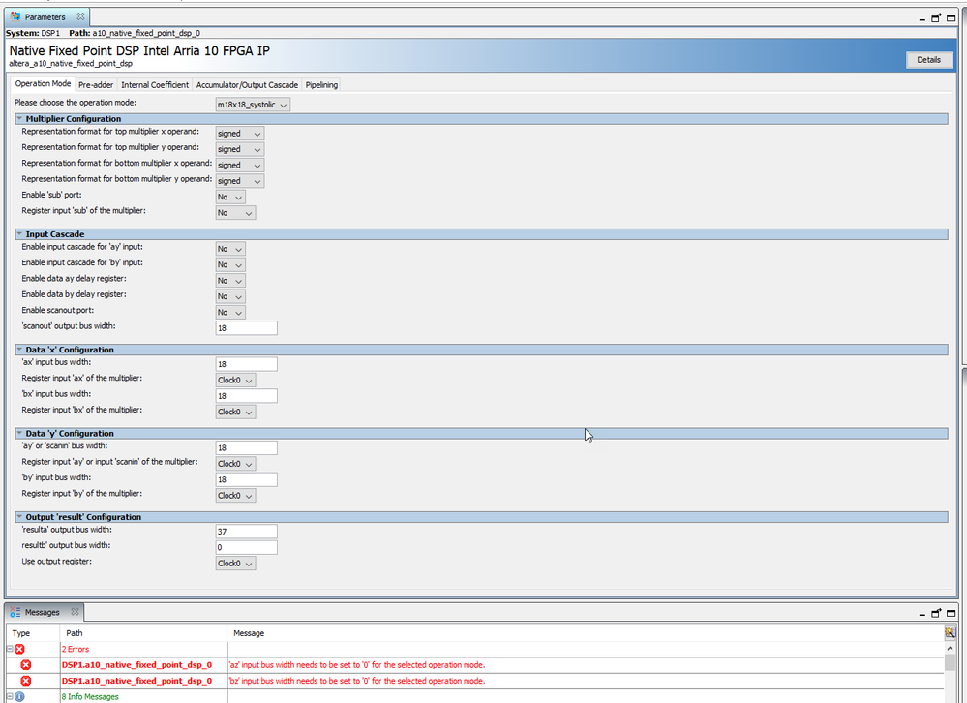
Task: Open Register input 'sub' dropdown
Action: [235, 213]
